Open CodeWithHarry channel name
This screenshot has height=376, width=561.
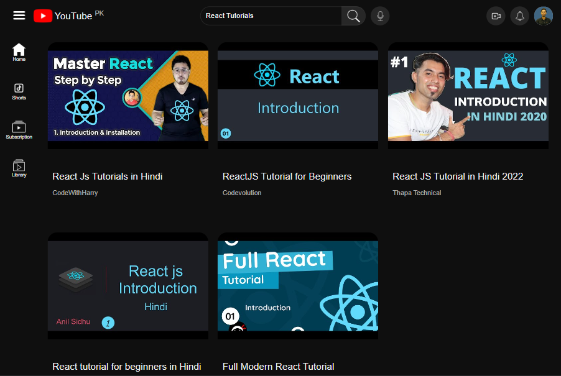(x=75, y=193)
